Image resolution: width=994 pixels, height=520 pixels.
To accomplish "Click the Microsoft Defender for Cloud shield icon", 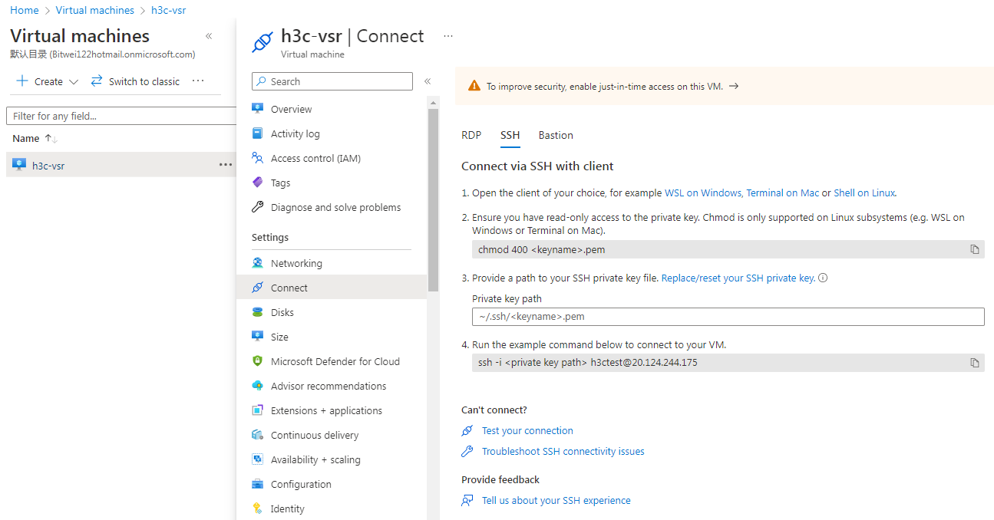I will click(x=258, y=361).
